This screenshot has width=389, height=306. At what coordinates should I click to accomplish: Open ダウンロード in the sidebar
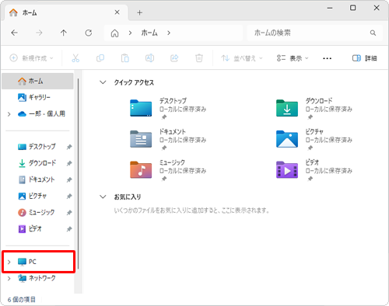[x=37, y=163]
